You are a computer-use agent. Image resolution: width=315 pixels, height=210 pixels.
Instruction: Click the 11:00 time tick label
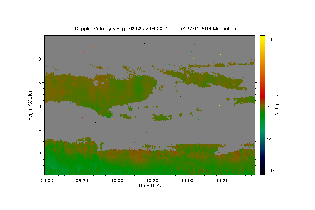point(187,181)
